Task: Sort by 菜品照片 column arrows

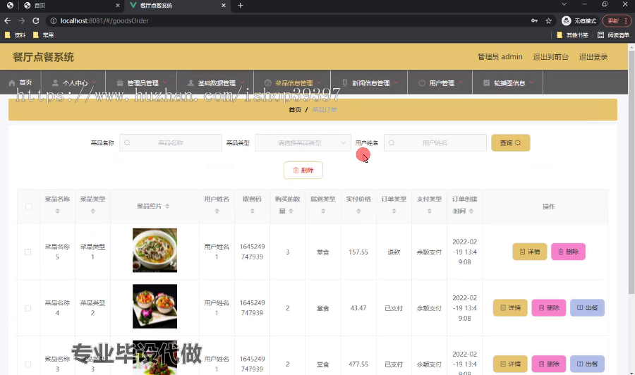Action: [x=167, y=207]
